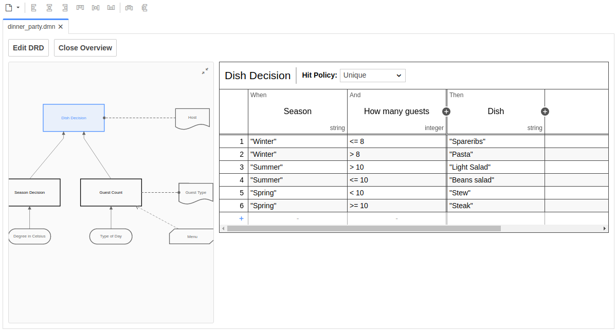
Task: Open the new file dropdown arrow
Action: [x=18, y=8]
